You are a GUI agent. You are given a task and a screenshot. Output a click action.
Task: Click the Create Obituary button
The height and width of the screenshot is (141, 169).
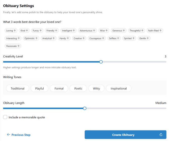123,135
